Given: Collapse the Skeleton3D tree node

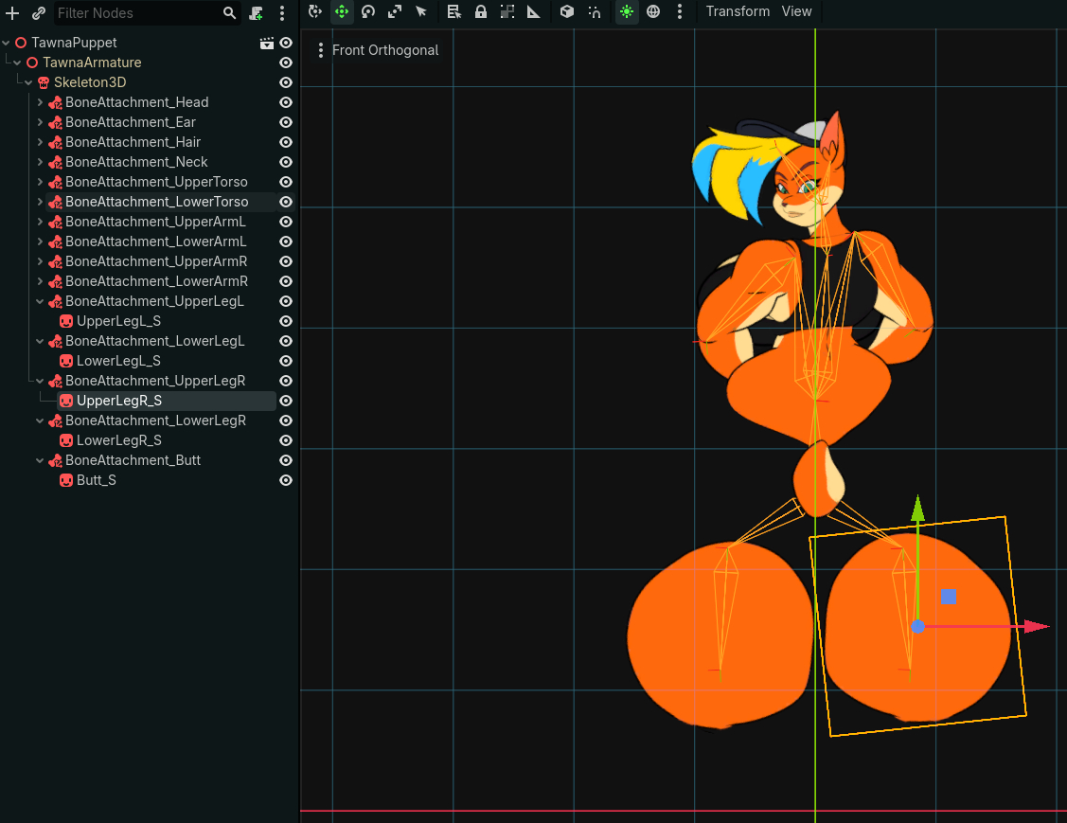Looking at the screenshot, I should pos(28,82).
